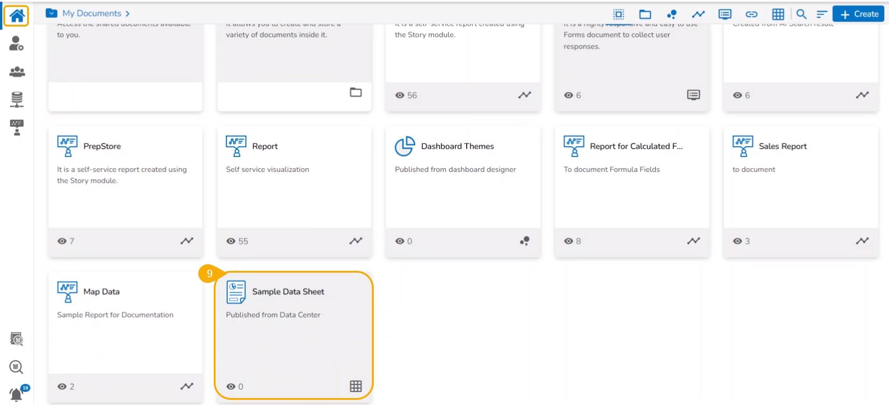Open the user groups sidebar icon

[17, 72]
